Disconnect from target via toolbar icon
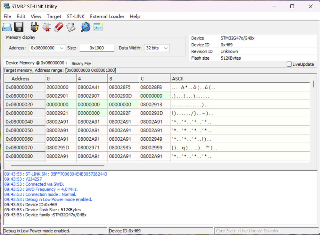The image size is (320, 235). coord(46,27)
